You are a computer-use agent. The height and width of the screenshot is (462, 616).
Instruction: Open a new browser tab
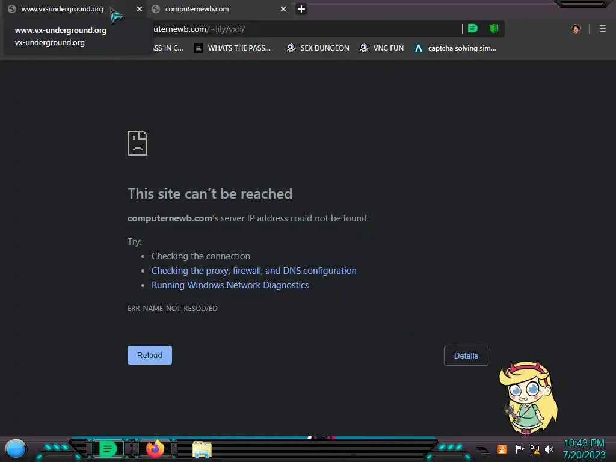click(301, 9)
